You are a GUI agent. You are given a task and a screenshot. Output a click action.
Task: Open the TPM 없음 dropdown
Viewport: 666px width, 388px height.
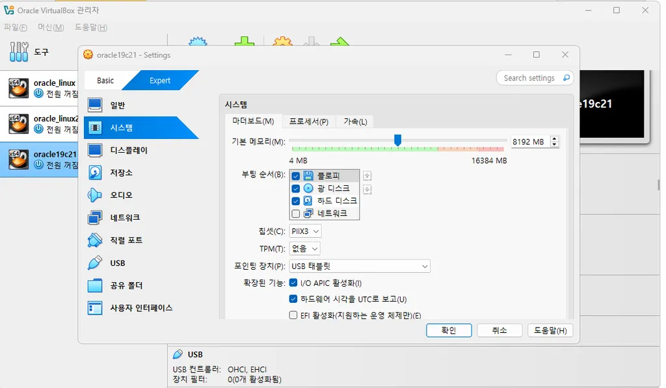[304, 248]
